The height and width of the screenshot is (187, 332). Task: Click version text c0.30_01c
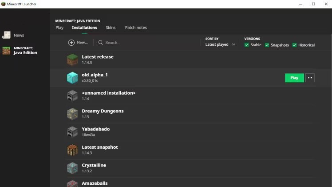[90, 80]
